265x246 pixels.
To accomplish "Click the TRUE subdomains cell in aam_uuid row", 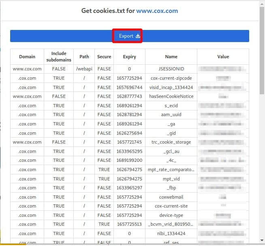I will point(59,115).
